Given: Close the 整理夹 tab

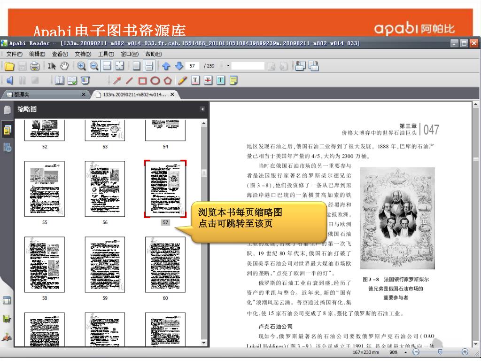Looking at the screenshot, I should click(x=84, y=94).
